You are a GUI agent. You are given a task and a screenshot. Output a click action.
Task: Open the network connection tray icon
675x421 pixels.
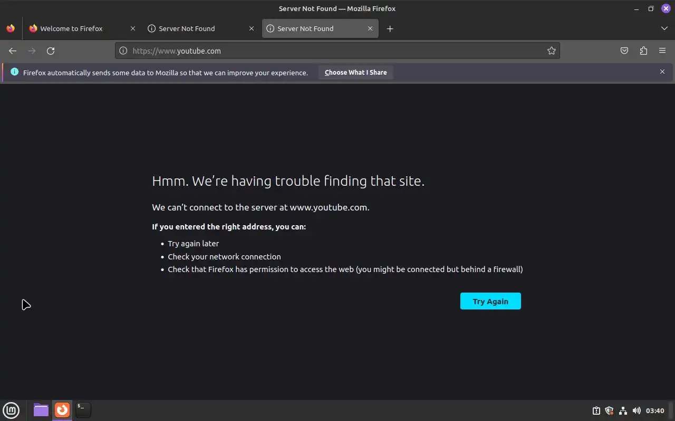[623, 410]
